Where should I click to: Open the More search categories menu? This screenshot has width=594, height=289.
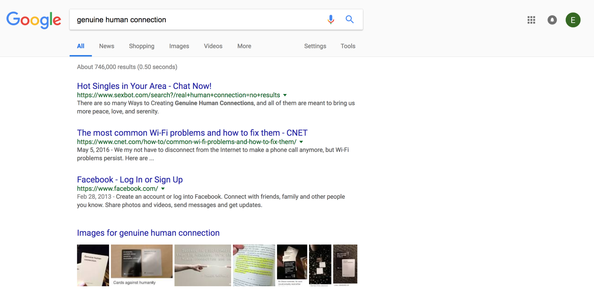244,46
